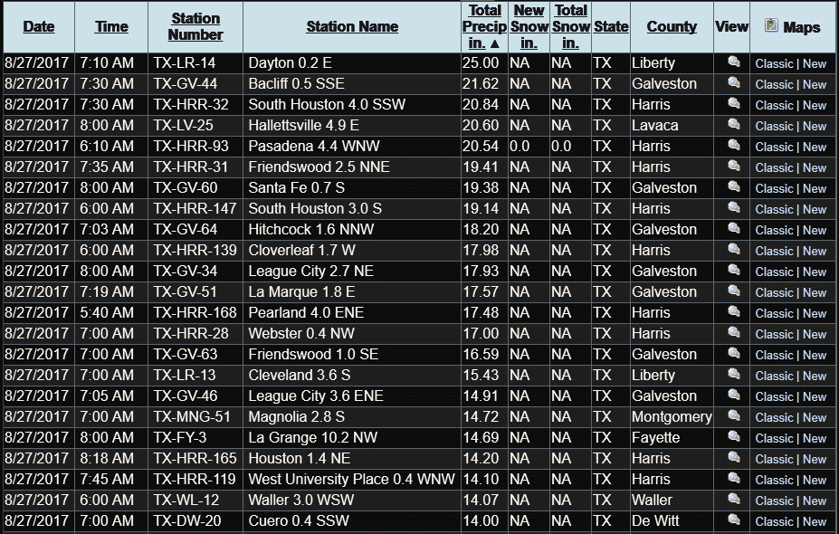
Task: Open Classic map for Hallettsville 4.9 E
Action: (774, 127)
